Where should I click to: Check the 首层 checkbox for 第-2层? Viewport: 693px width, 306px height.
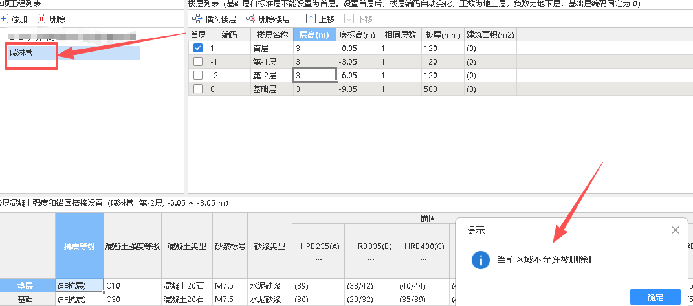(198, 75)
